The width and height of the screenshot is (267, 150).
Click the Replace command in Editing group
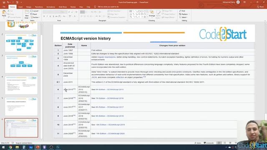(184, 14)
